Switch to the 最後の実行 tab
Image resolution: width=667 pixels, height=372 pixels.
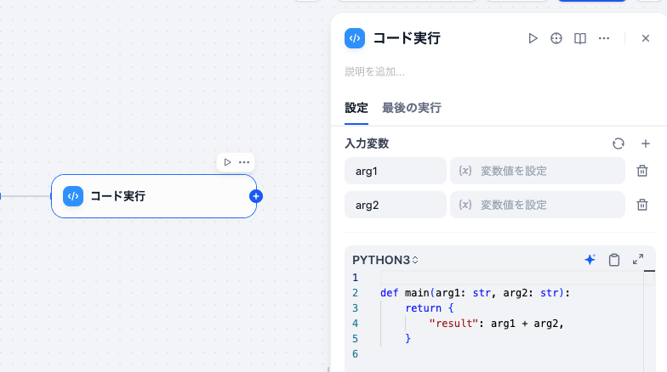(x=411, y=108)
